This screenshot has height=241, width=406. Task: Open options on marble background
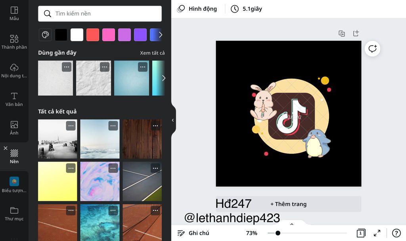pos(113,168)
